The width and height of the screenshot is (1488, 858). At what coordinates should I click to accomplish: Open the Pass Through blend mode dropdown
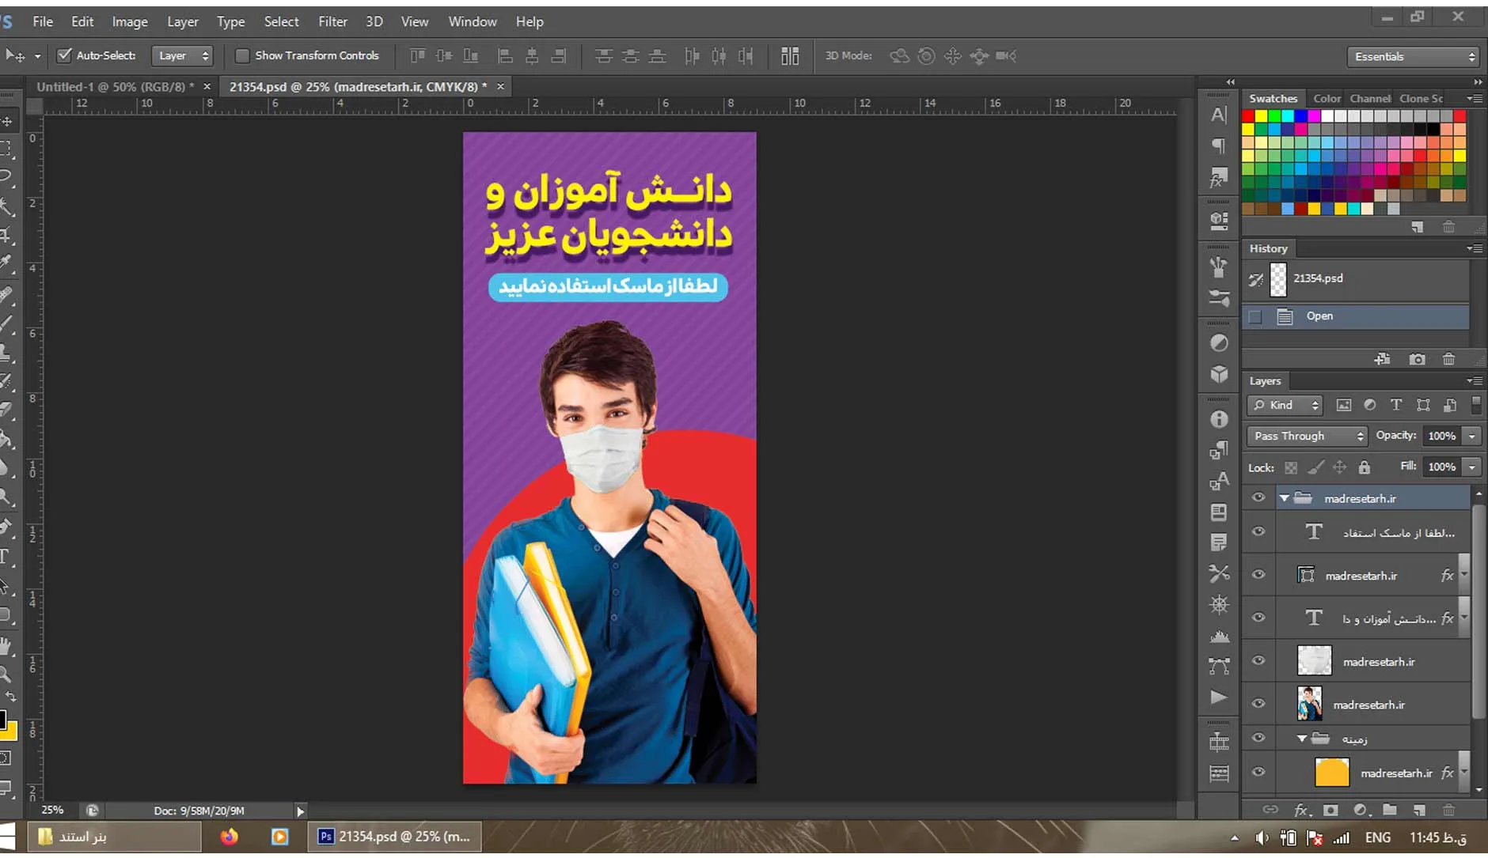pyautogui.click(x=1307, y=436)
